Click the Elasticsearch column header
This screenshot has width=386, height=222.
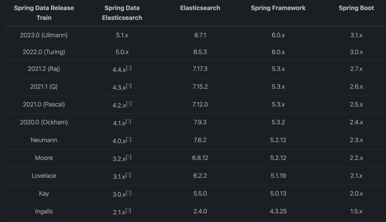[x=200, y=8]
